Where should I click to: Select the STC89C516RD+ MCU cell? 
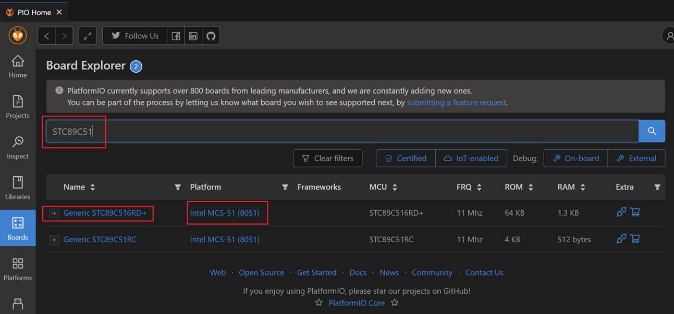point(396,213)
